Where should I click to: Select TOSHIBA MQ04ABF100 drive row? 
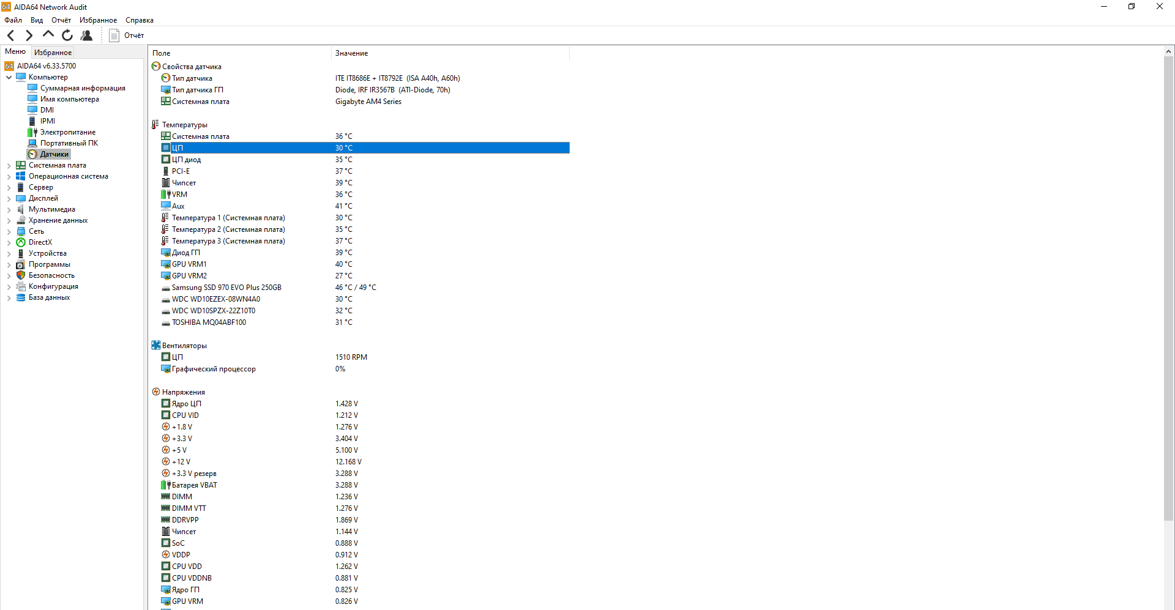(365, 322)
